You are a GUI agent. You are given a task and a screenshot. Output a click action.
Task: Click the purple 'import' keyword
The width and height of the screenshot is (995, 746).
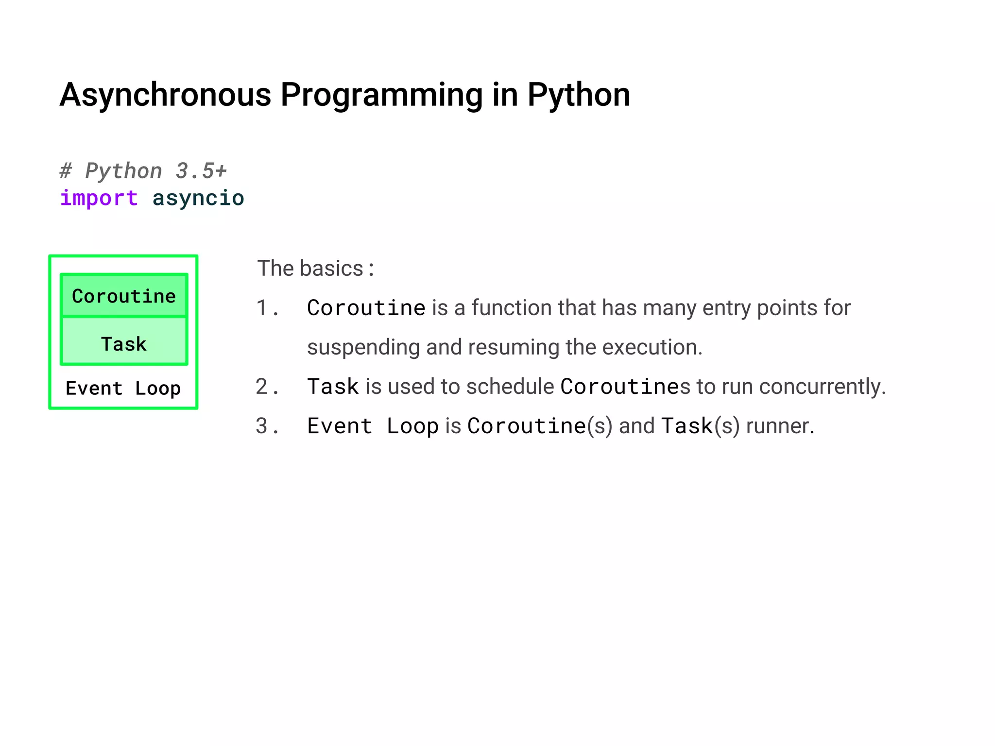pos(99,198)
